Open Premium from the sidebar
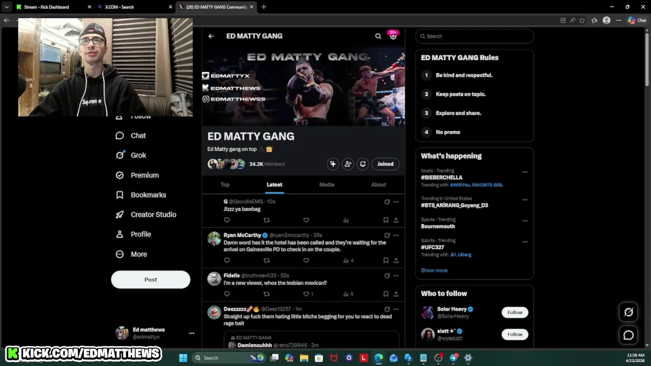 [x=137, y=175]
